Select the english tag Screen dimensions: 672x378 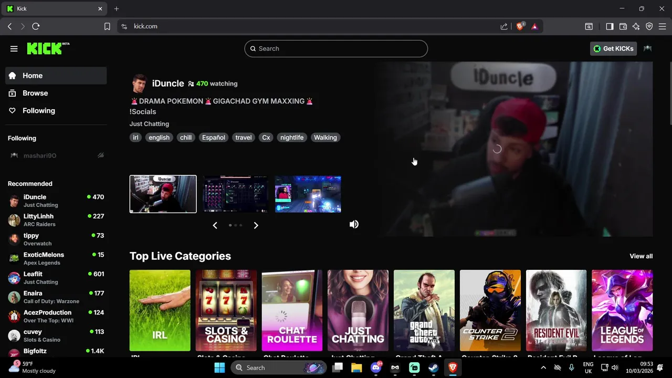(x=159, y=138)
